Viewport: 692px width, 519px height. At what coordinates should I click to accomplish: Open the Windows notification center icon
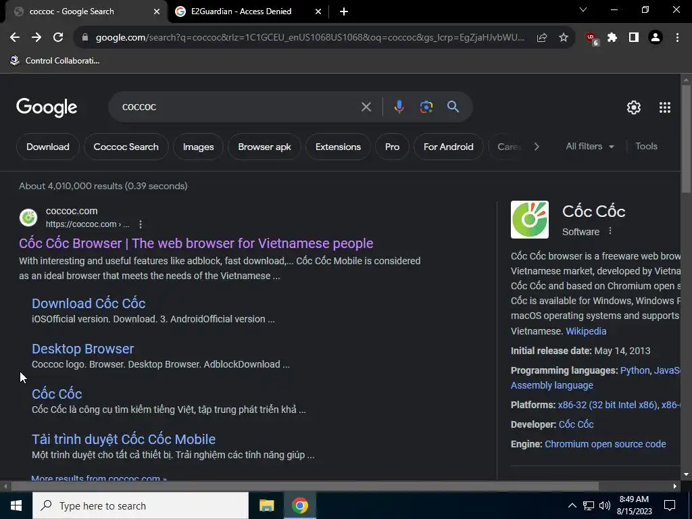point(670,505)
